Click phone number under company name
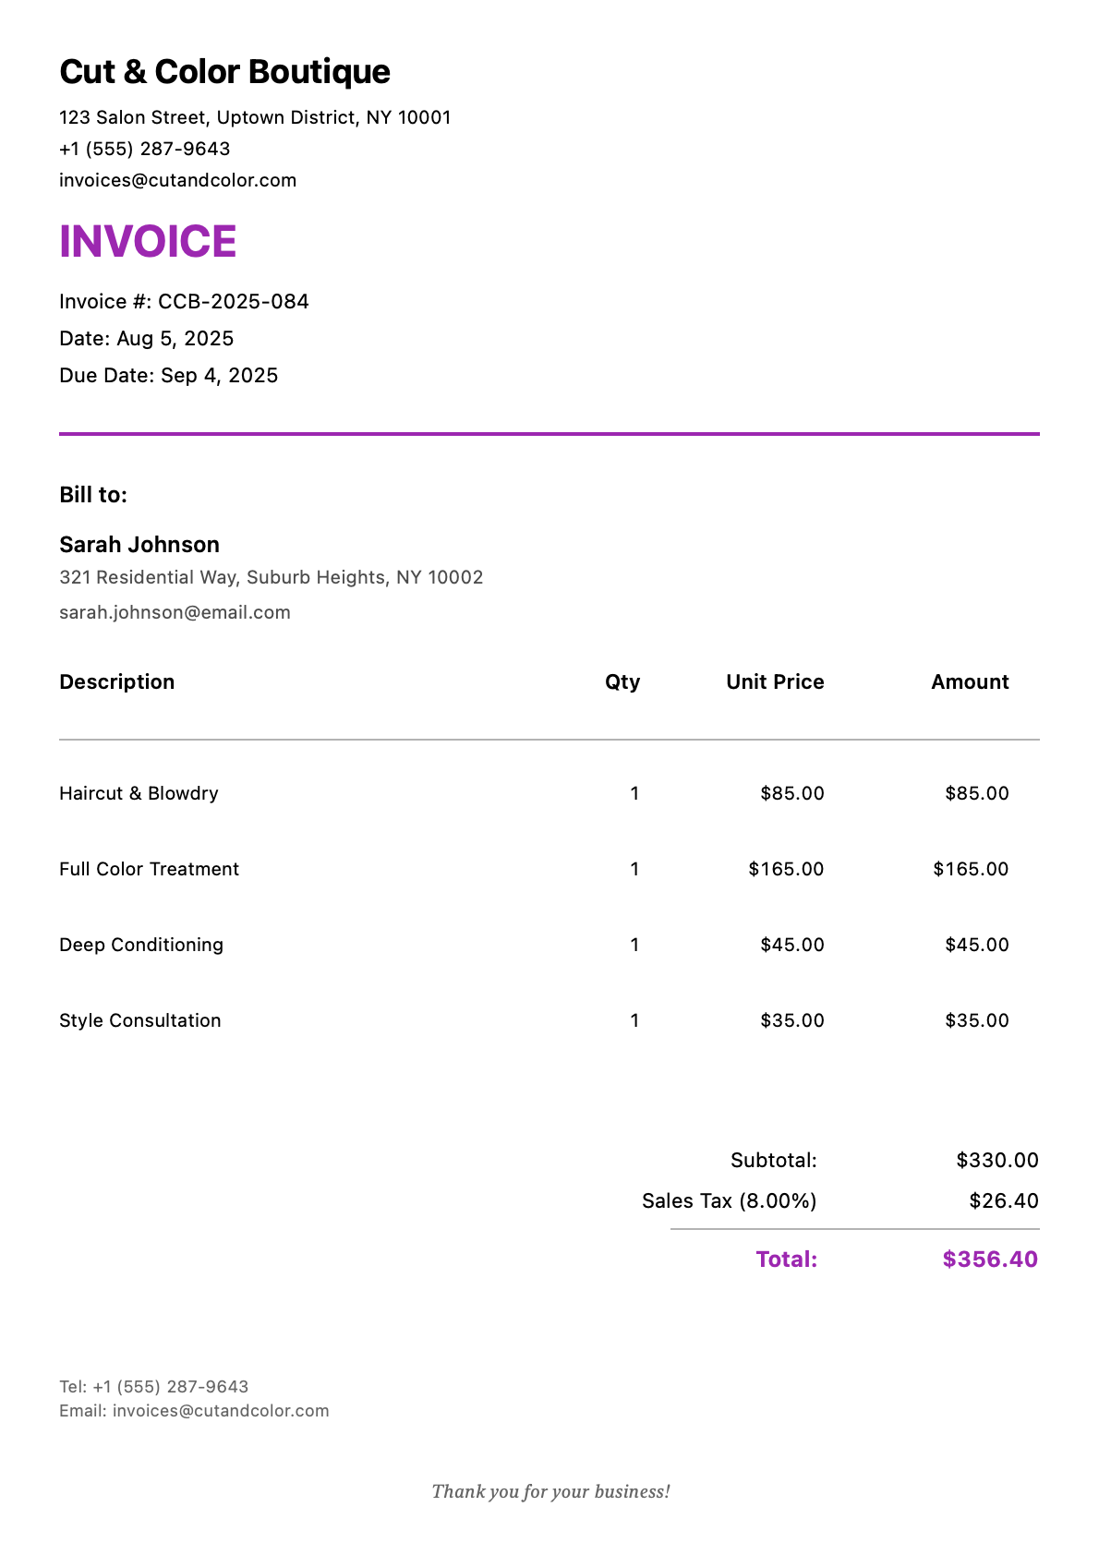The image size is (1099, 1555). (145, 149)
